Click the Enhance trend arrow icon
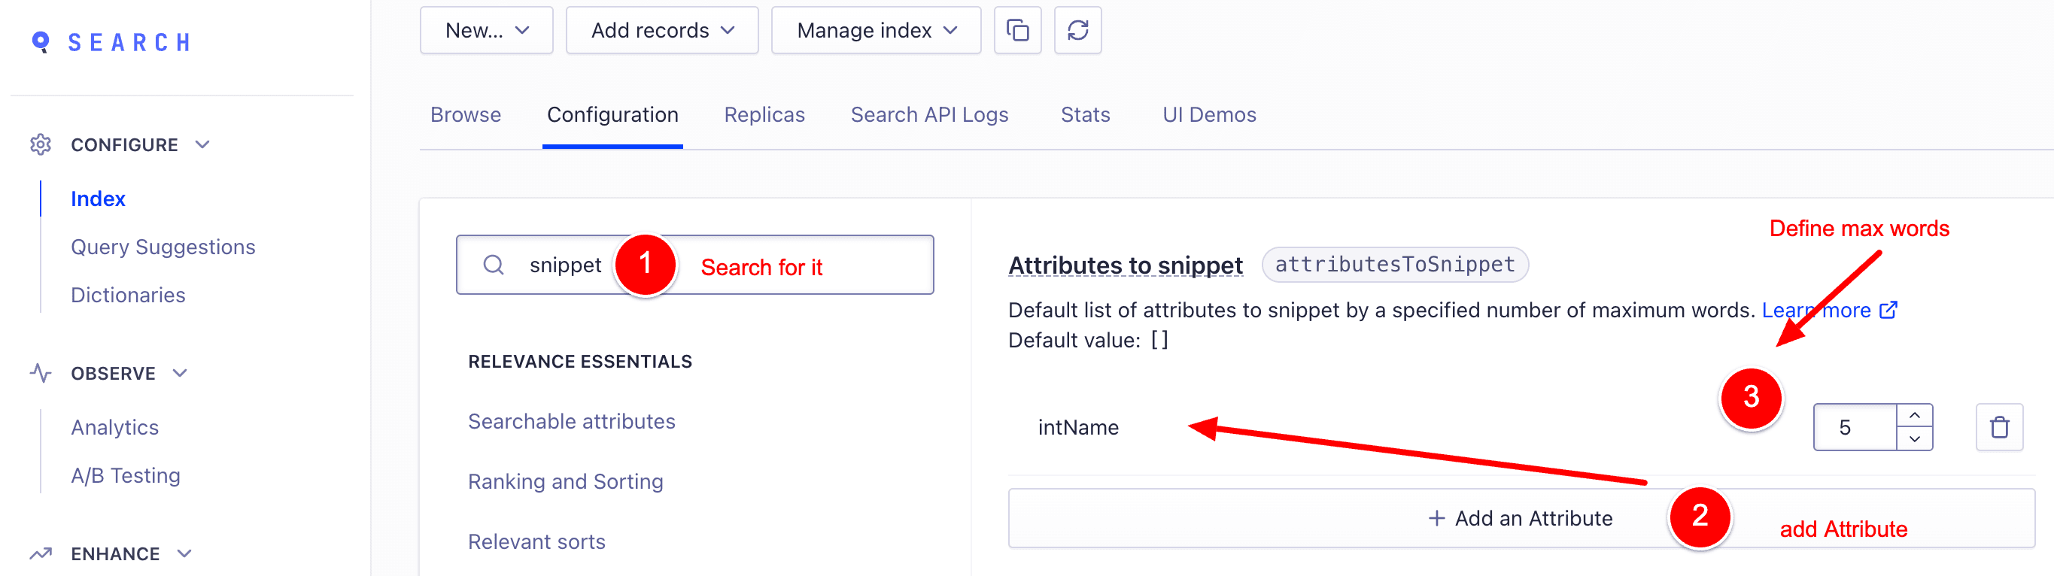 (41, 553)
